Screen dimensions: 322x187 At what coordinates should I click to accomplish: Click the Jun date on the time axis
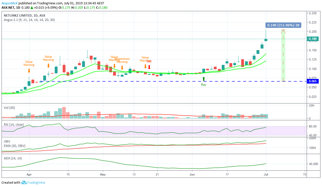point(192,174)
